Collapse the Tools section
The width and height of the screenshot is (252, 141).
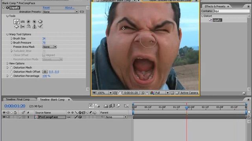tap(7, 16)
